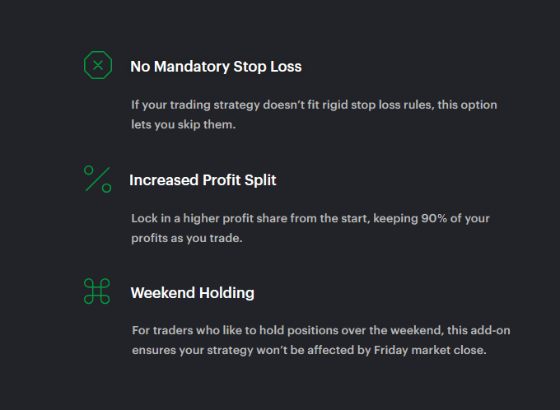Select the No Mandatory Stop Loss heading
Viewport: 560px width, 410px height.
216,67
